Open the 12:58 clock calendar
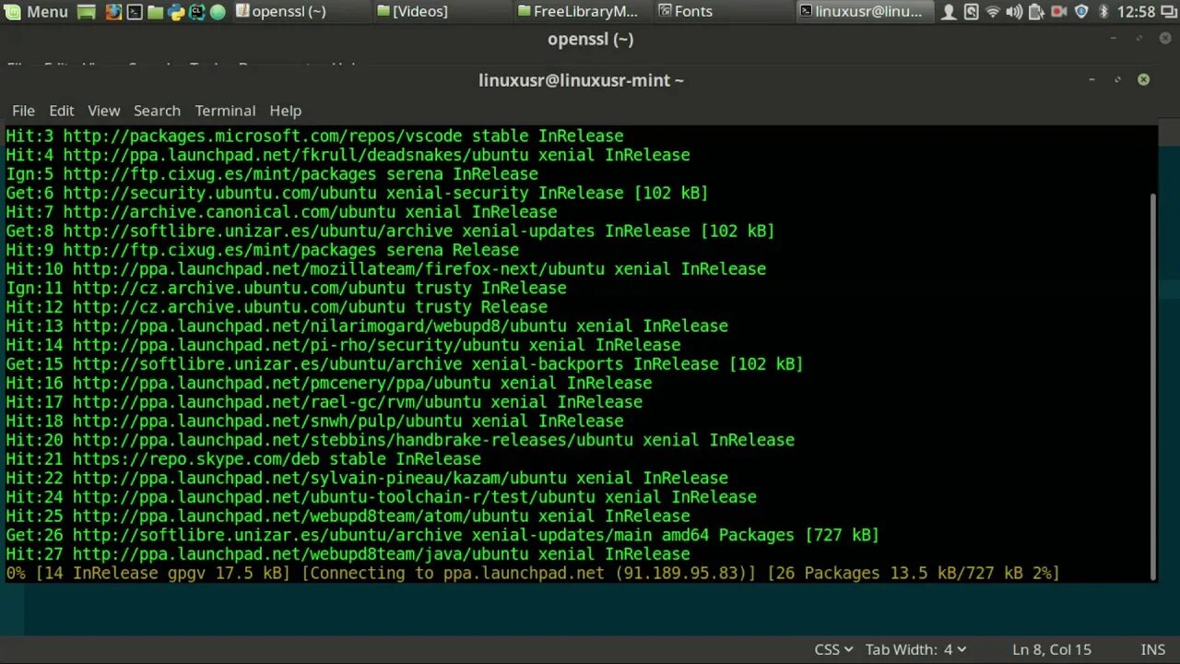The height and width of the screenshot is (664, 1180). tap(1135, 11)
